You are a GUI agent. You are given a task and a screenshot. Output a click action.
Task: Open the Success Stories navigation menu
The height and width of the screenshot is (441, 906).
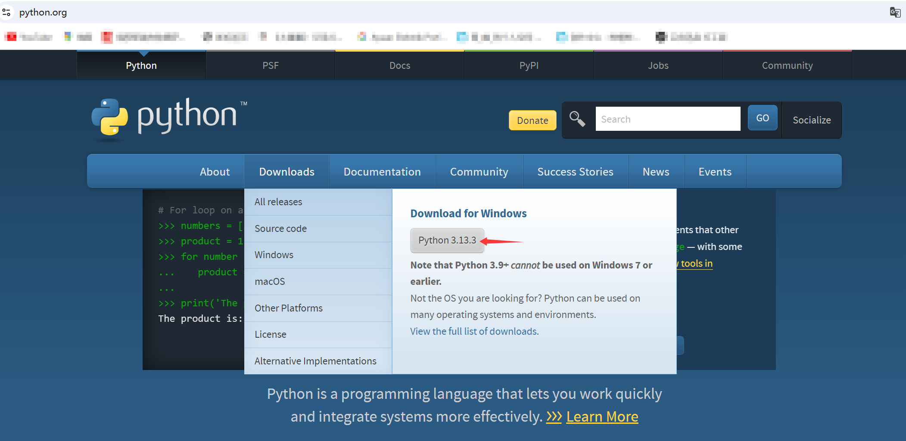click(575, 172)
